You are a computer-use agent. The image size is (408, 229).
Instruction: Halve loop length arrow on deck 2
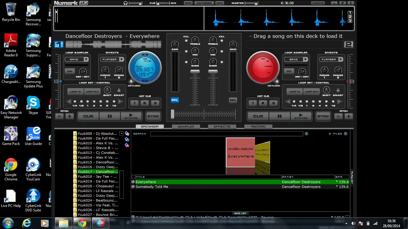coord(288,101)
